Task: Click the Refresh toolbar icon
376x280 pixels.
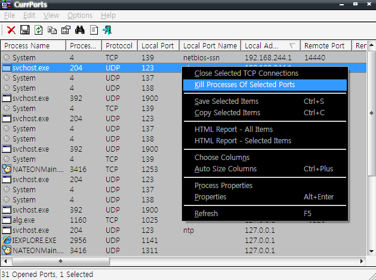Action: [38, 30]
